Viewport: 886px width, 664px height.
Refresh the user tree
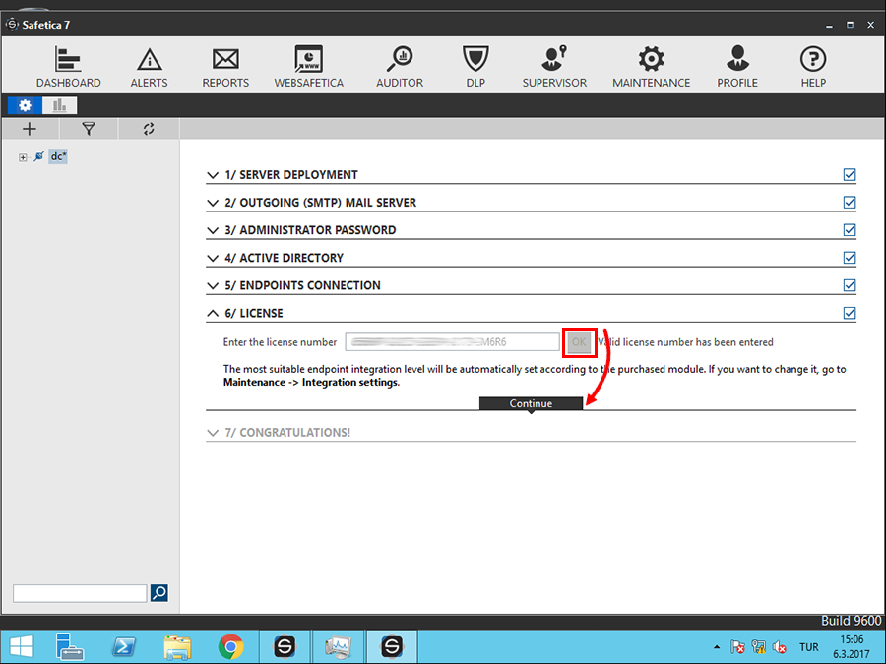149,129
